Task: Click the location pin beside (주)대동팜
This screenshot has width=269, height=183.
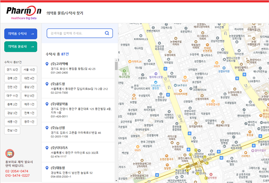Action: (47, 168)
